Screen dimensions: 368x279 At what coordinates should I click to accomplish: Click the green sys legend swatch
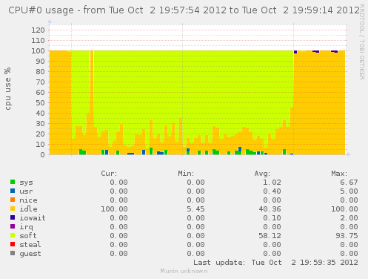tap(13, 182)
